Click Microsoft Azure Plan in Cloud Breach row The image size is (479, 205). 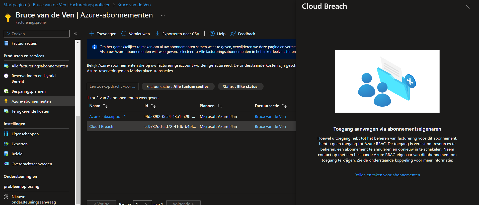pyautogui.click(x=218, y=126)
